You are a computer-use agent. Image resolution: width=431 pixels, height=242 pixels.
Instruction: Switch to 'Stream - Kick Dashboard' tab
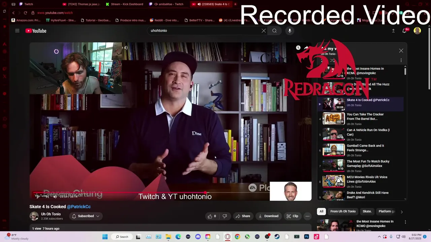click(125, 4)
